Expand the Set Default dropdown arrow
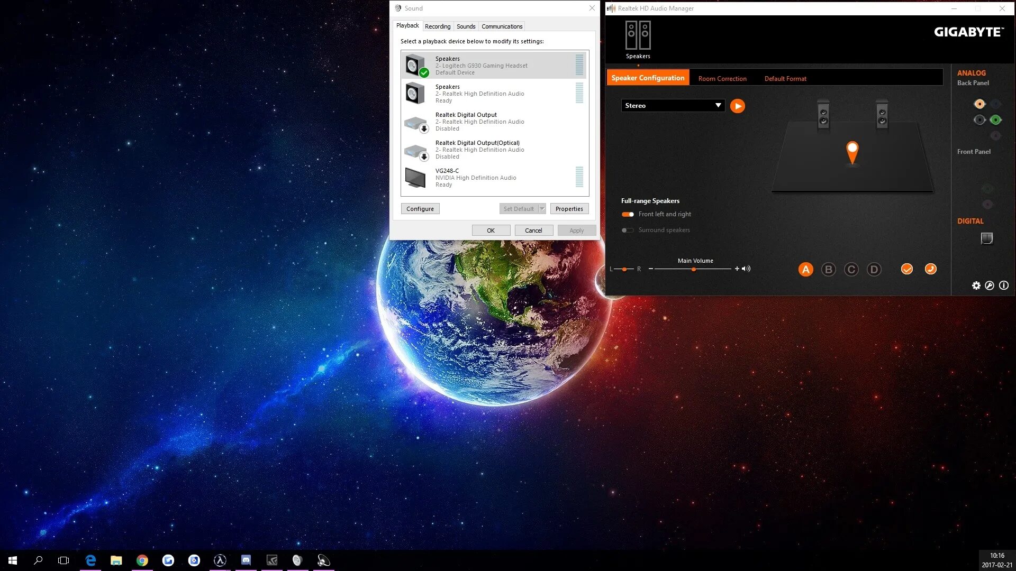 (542, 209)
